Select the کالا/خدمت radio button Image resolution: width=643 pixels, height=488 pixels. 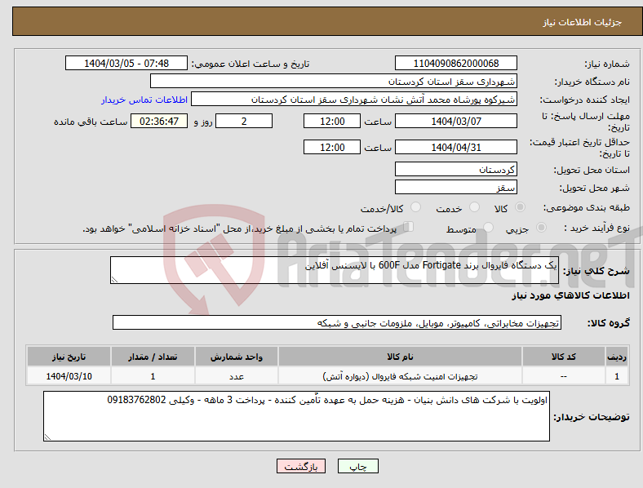[416, 207]
